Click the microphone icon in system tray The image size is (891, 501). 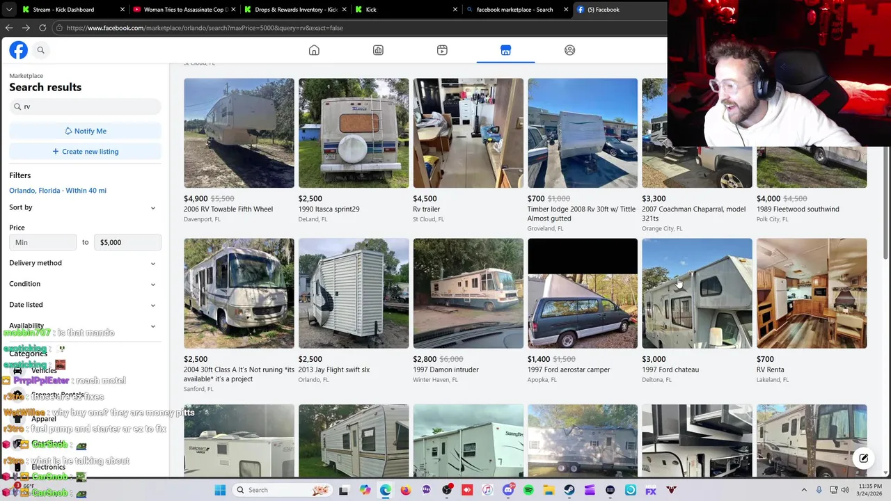click(x=819, y=490)
